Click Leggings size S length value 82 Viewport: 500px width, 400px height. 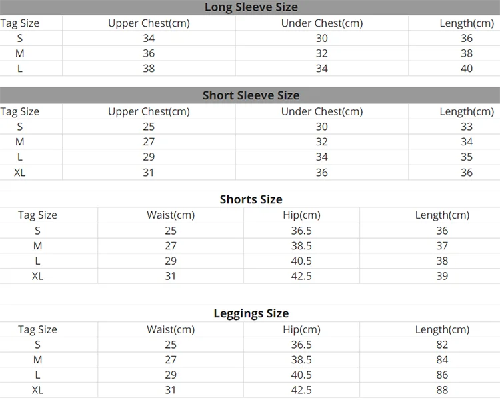(442, 345)
